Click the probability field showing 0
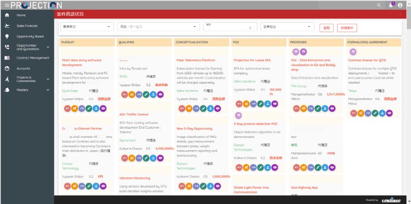Screen dimensions: 411x204 pos(230,27)
